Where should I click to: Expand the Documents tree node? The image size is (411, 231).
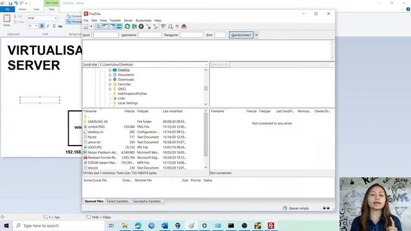pyautogui.click(x=110, y=75)
